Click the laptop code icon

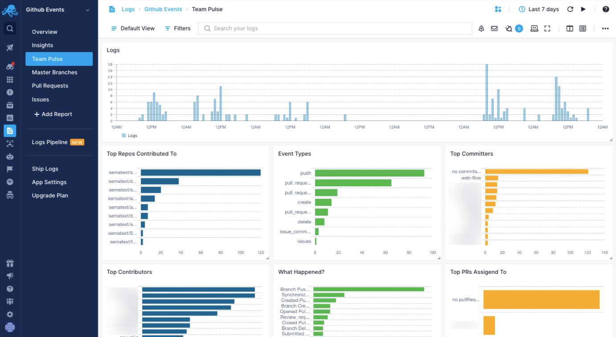coord(534,28)
